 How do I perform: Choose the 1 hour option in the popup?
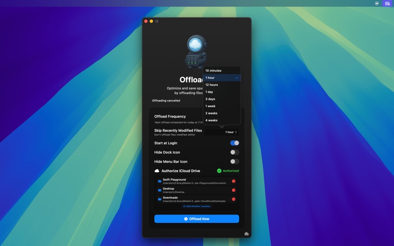coord(222,78)
